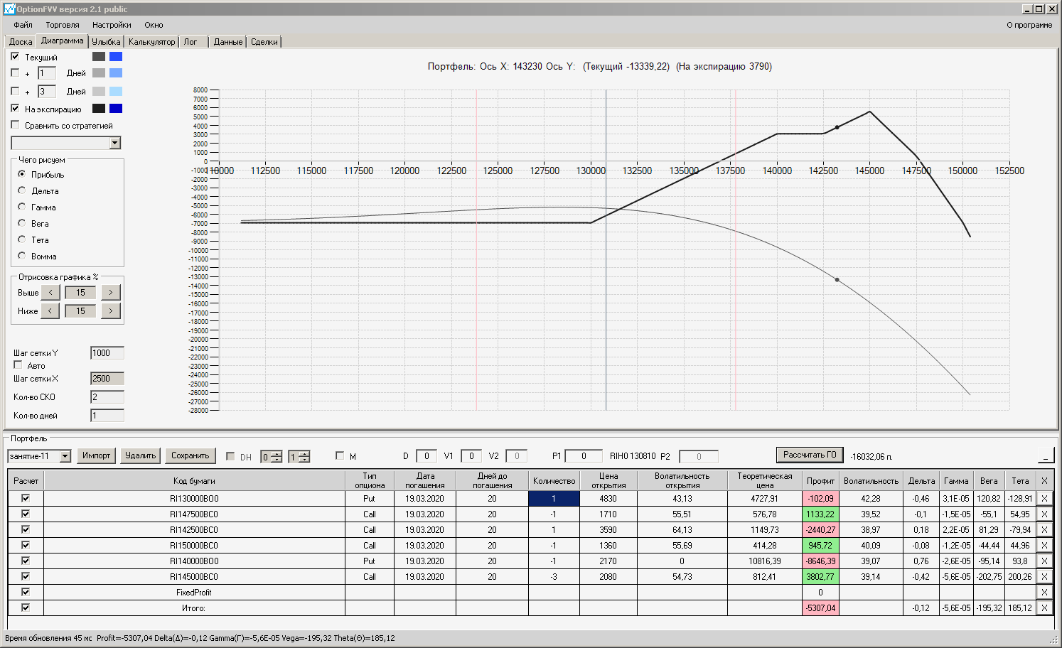Viewport: 1062px width, 648px height.
Task: Open the Файл menu
Action: pyautogui.click(x=23, y=25)
